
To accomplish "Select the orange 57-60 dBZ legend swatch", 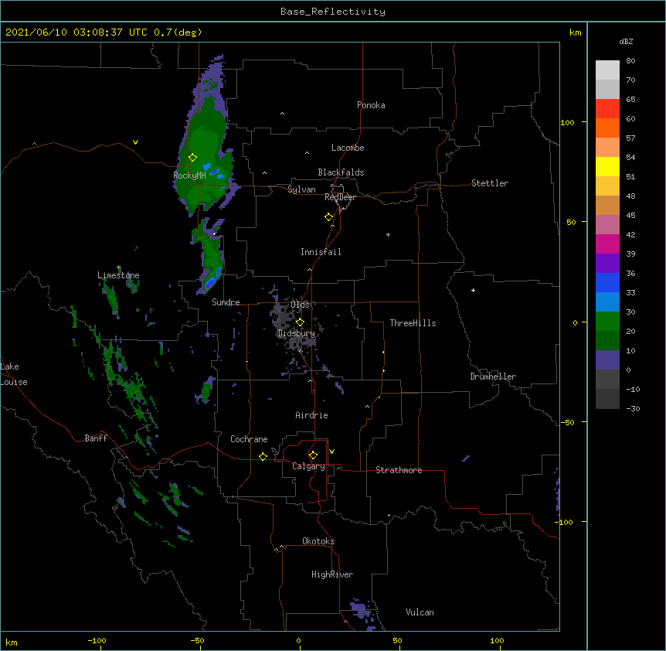I will [x=607, y=128].
